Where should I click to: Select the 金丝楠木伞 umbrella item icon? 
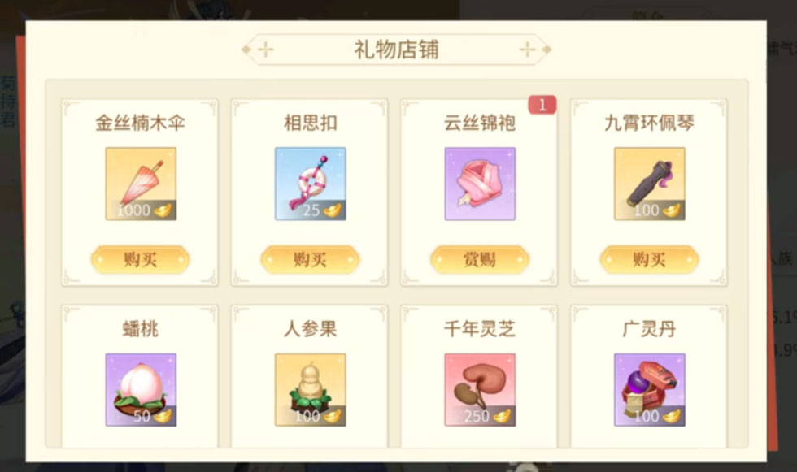click(x=141, y=184)
